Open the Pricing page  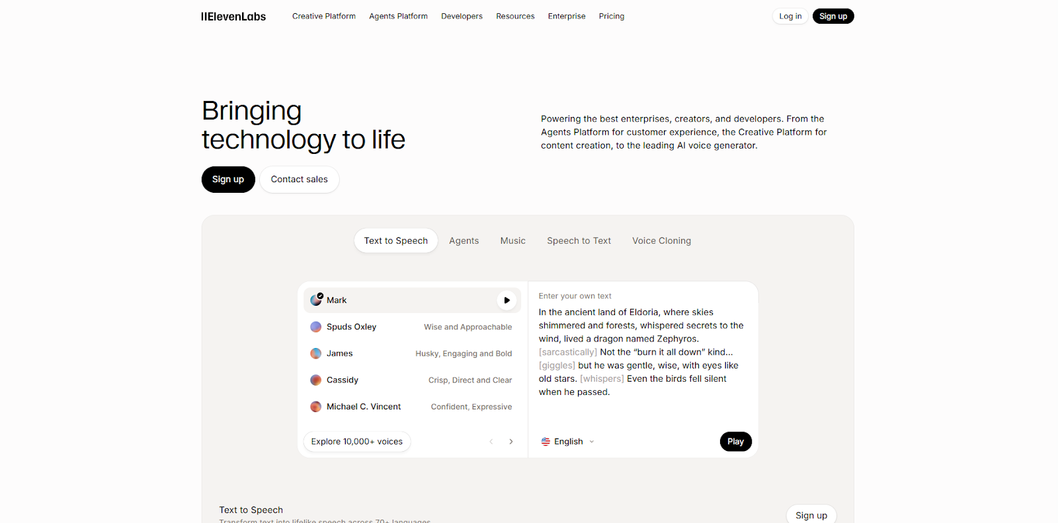(612, 17)
